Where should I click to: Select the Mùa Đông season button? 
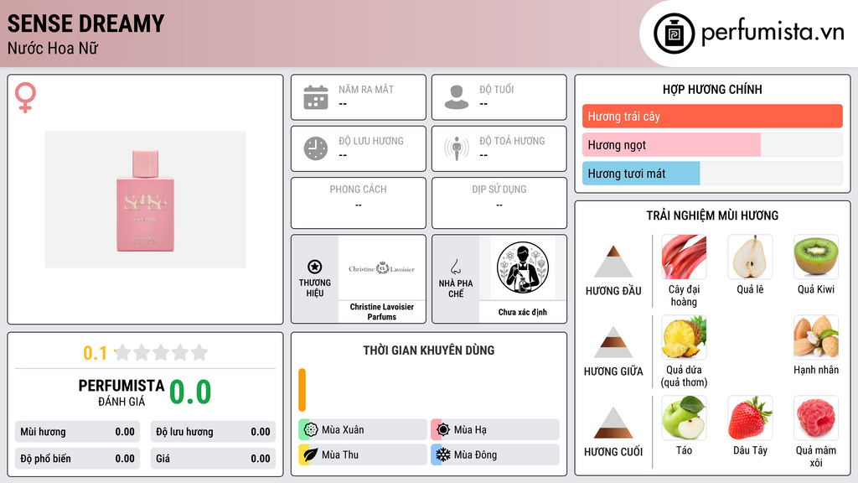pos(495,454)
